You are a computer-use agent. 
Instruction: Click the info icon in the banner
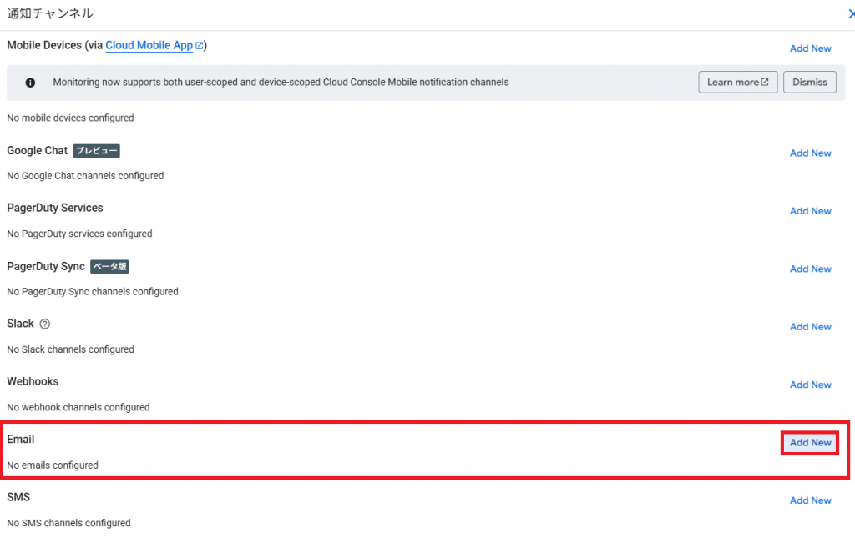tap(30, 83)
